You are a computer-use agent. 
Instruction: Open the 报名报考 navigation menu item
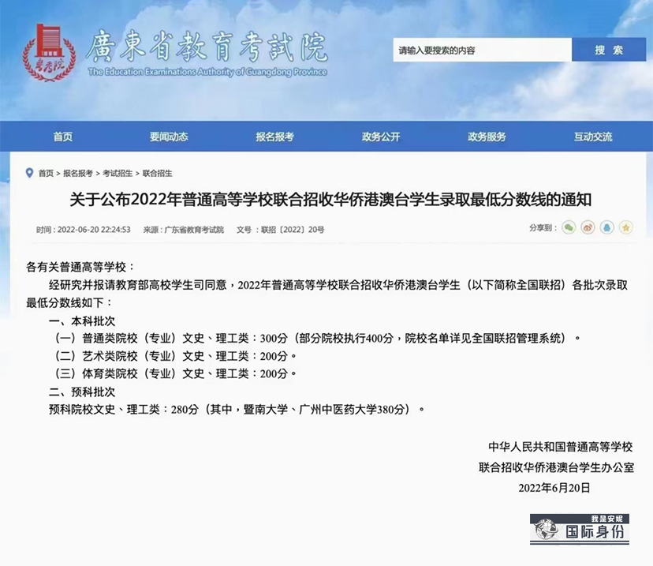pos(275,136)
